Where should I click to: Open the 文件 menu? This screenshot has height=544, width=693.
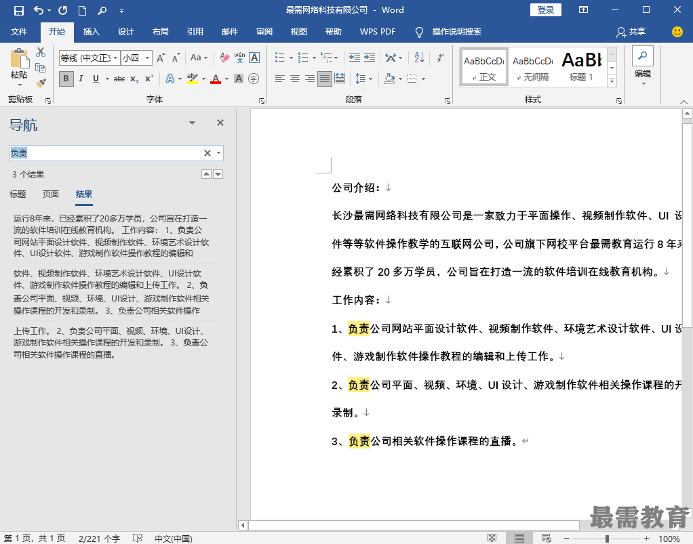click(x=19, y=32)
